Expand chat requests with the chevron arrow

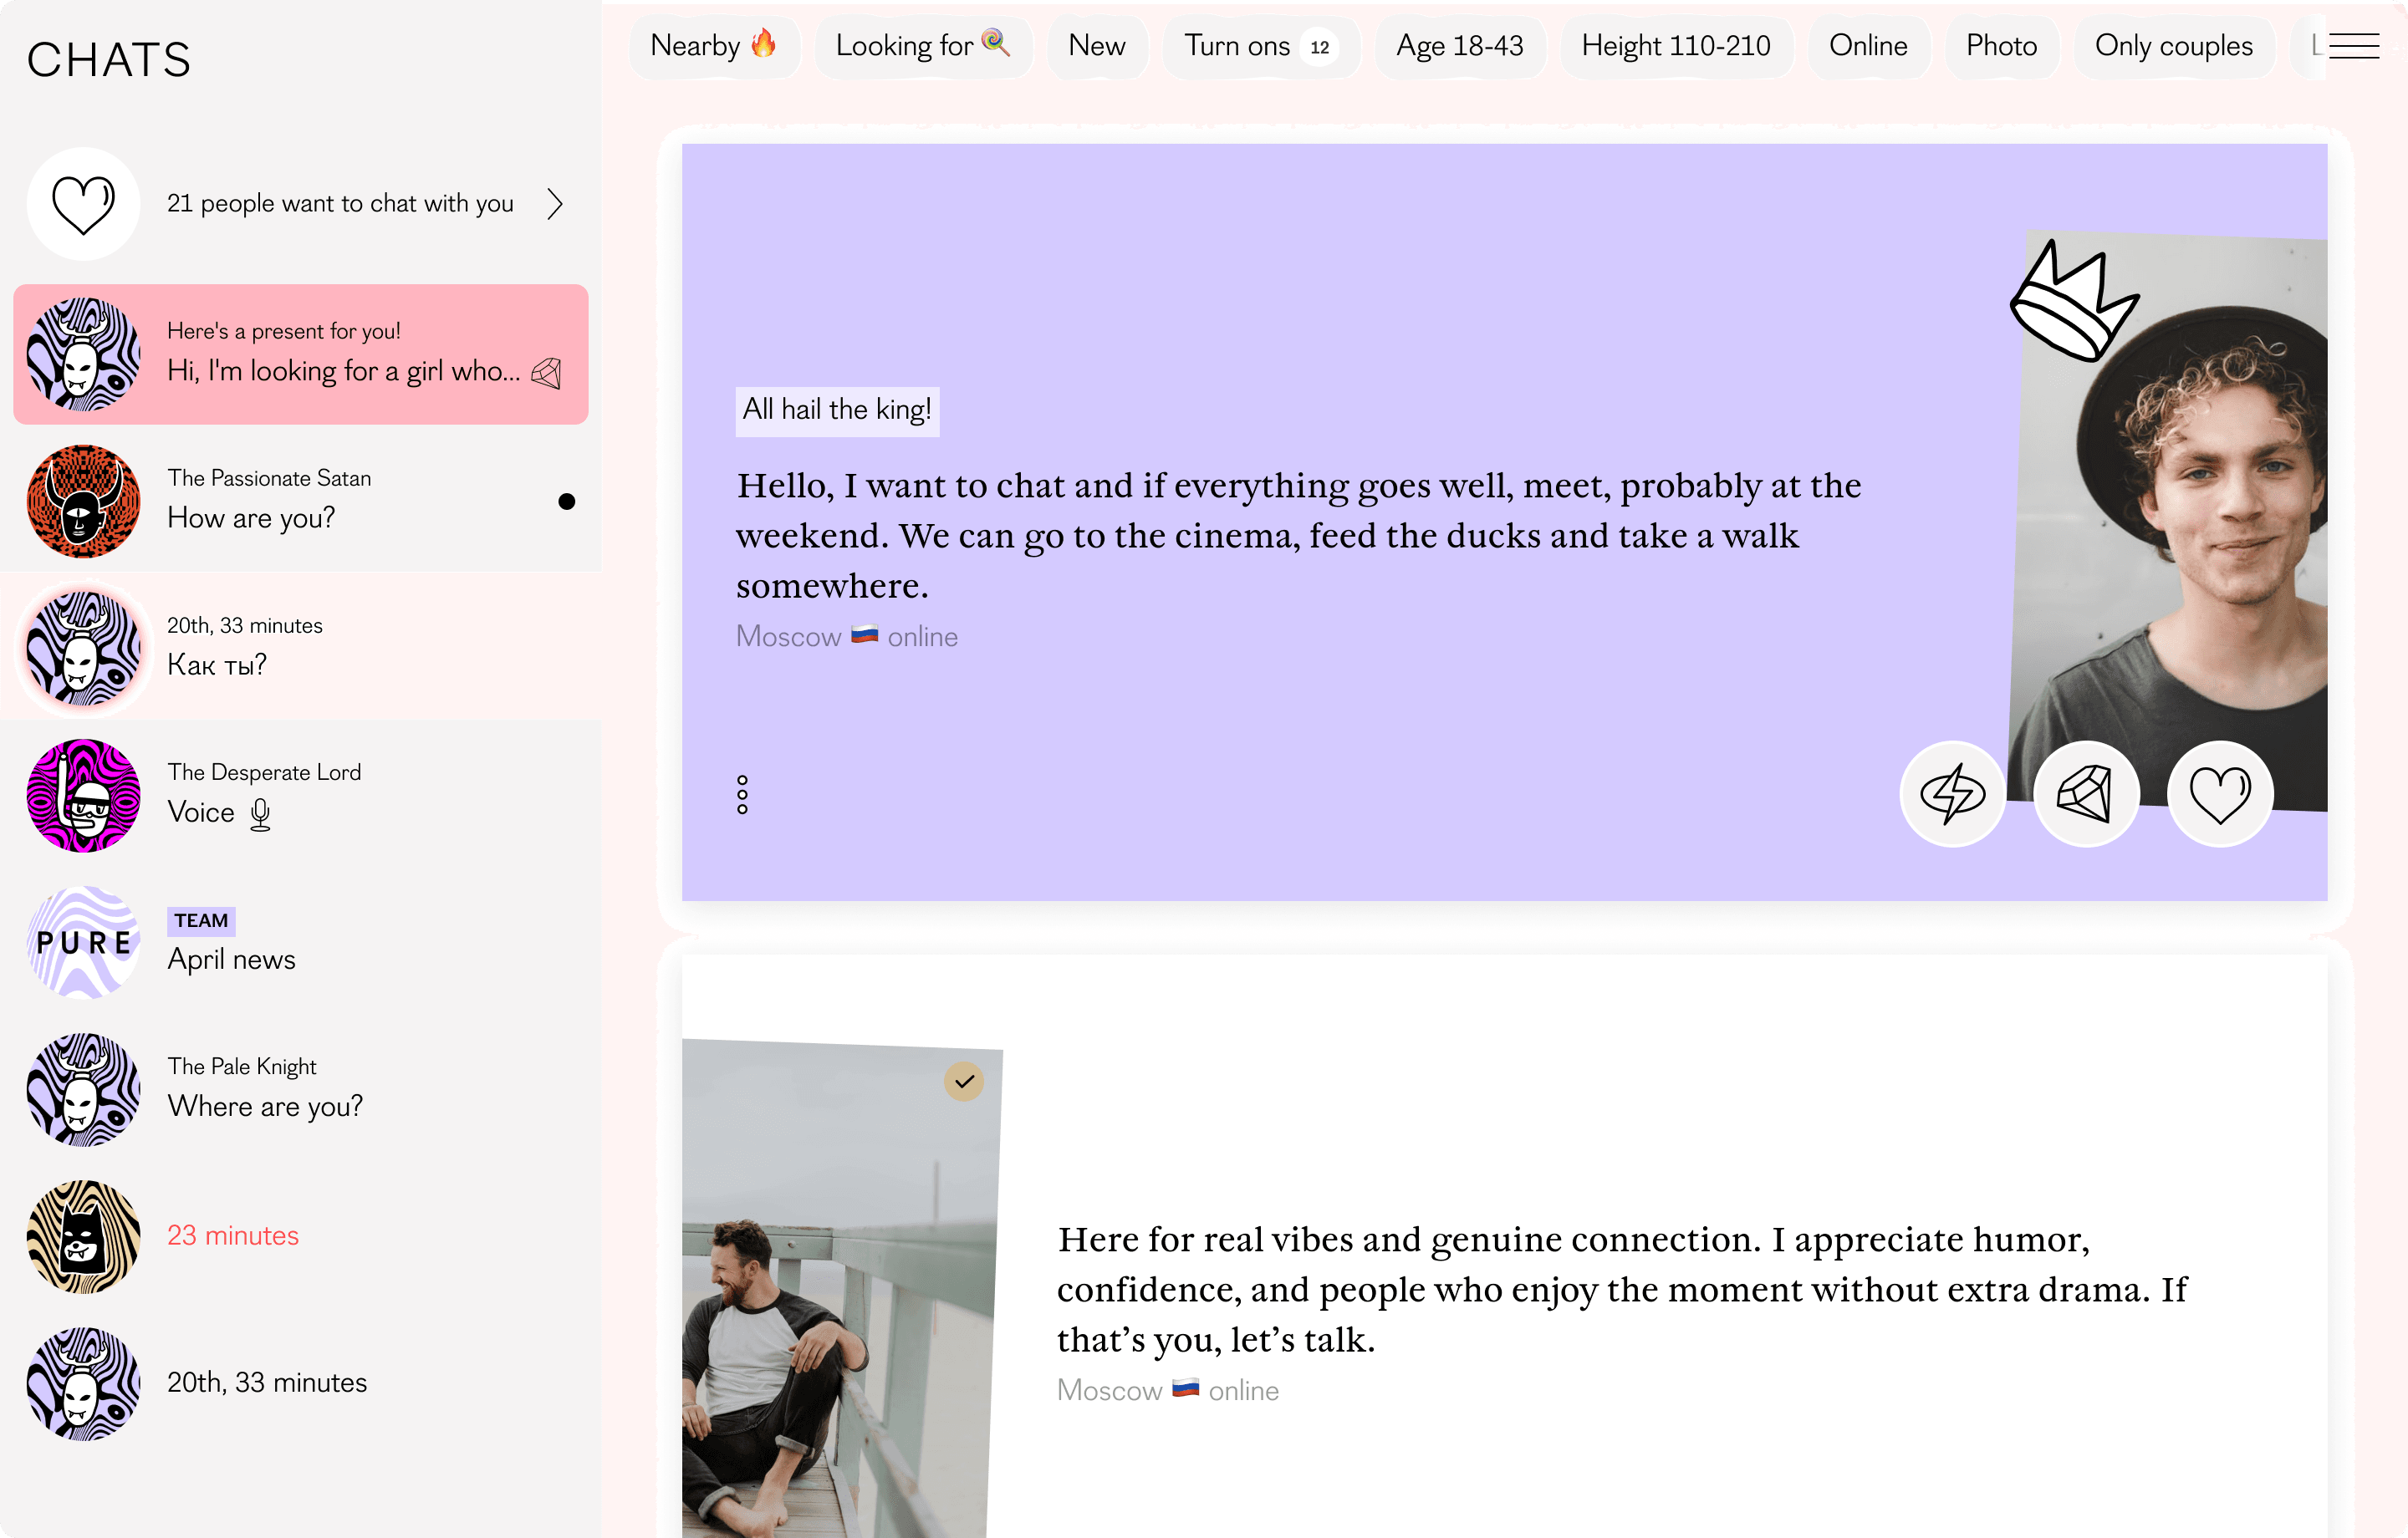coord(555,204)
